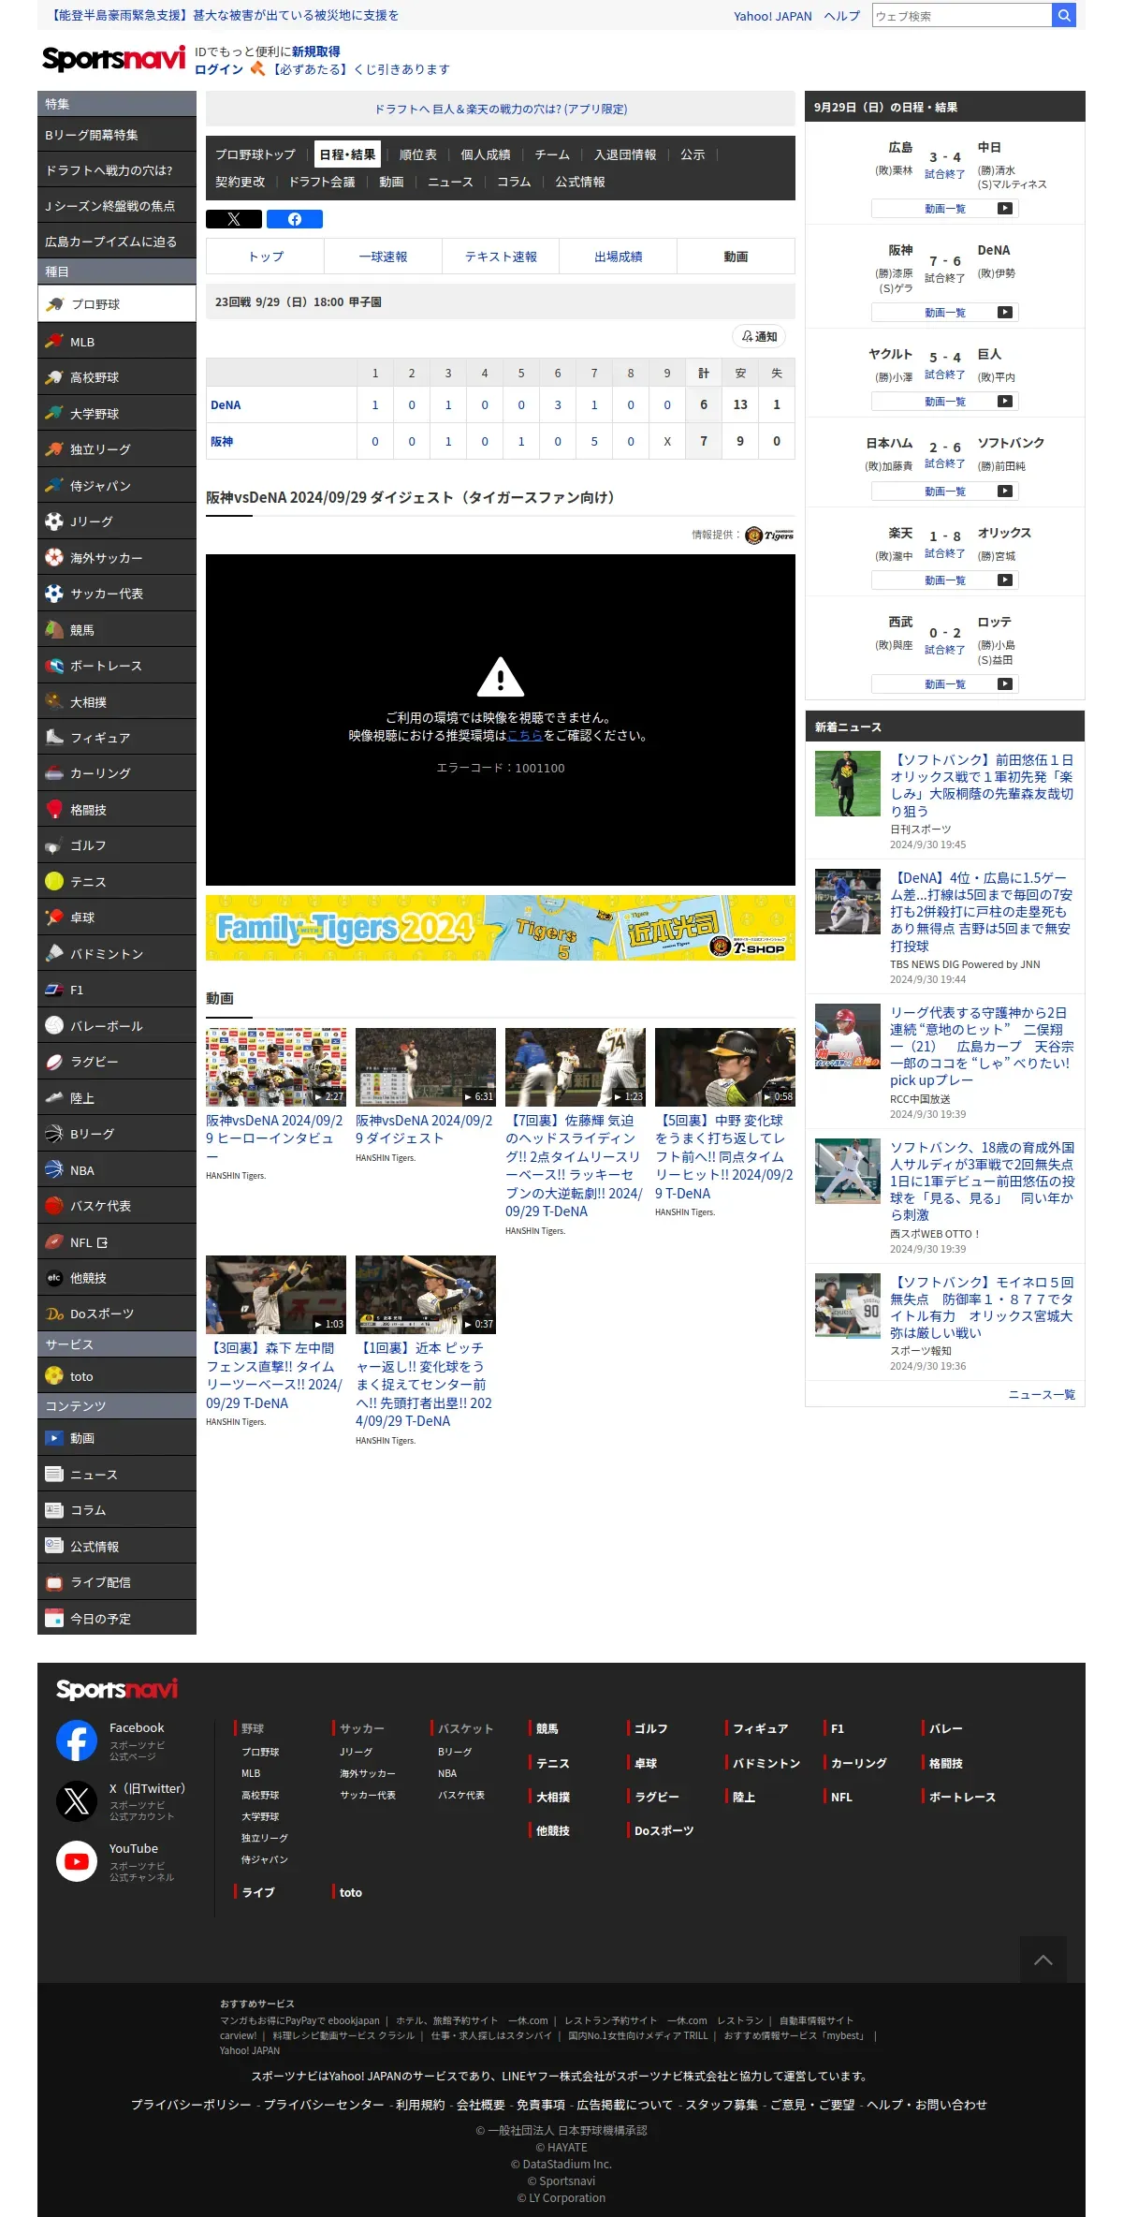This screenshot has height=2217, width=1123.
Task: Click the back-to-top arrow button
Action: 1043,1960
